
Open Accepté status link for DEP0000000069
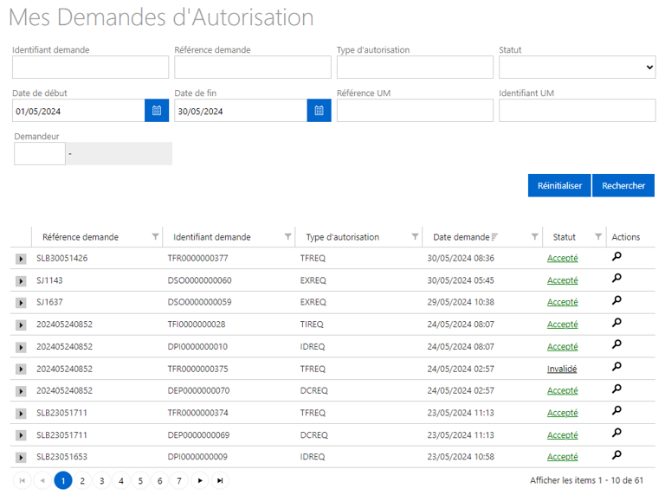click(562, 434)
